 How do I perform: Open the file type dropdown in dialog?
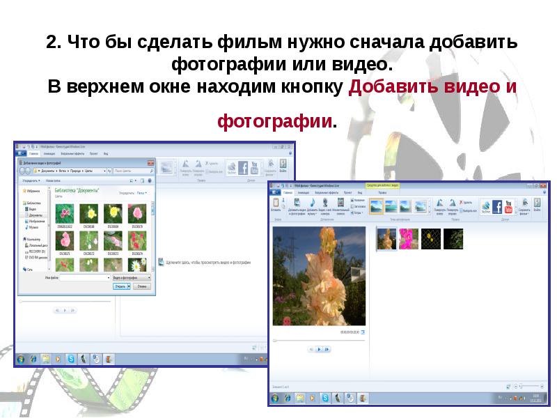131,277
